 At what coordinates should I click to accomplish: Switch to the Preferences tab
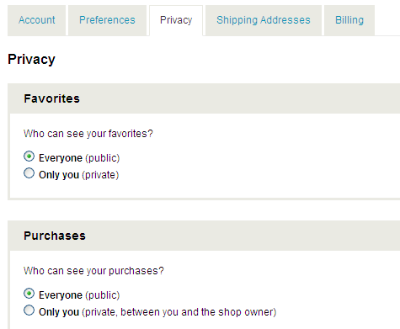pyautogui.click(x=107, y=20)
